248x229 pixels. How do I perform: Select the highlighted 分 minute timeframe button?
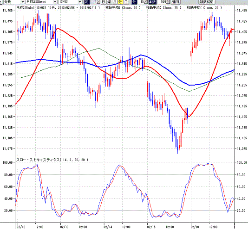120,2
